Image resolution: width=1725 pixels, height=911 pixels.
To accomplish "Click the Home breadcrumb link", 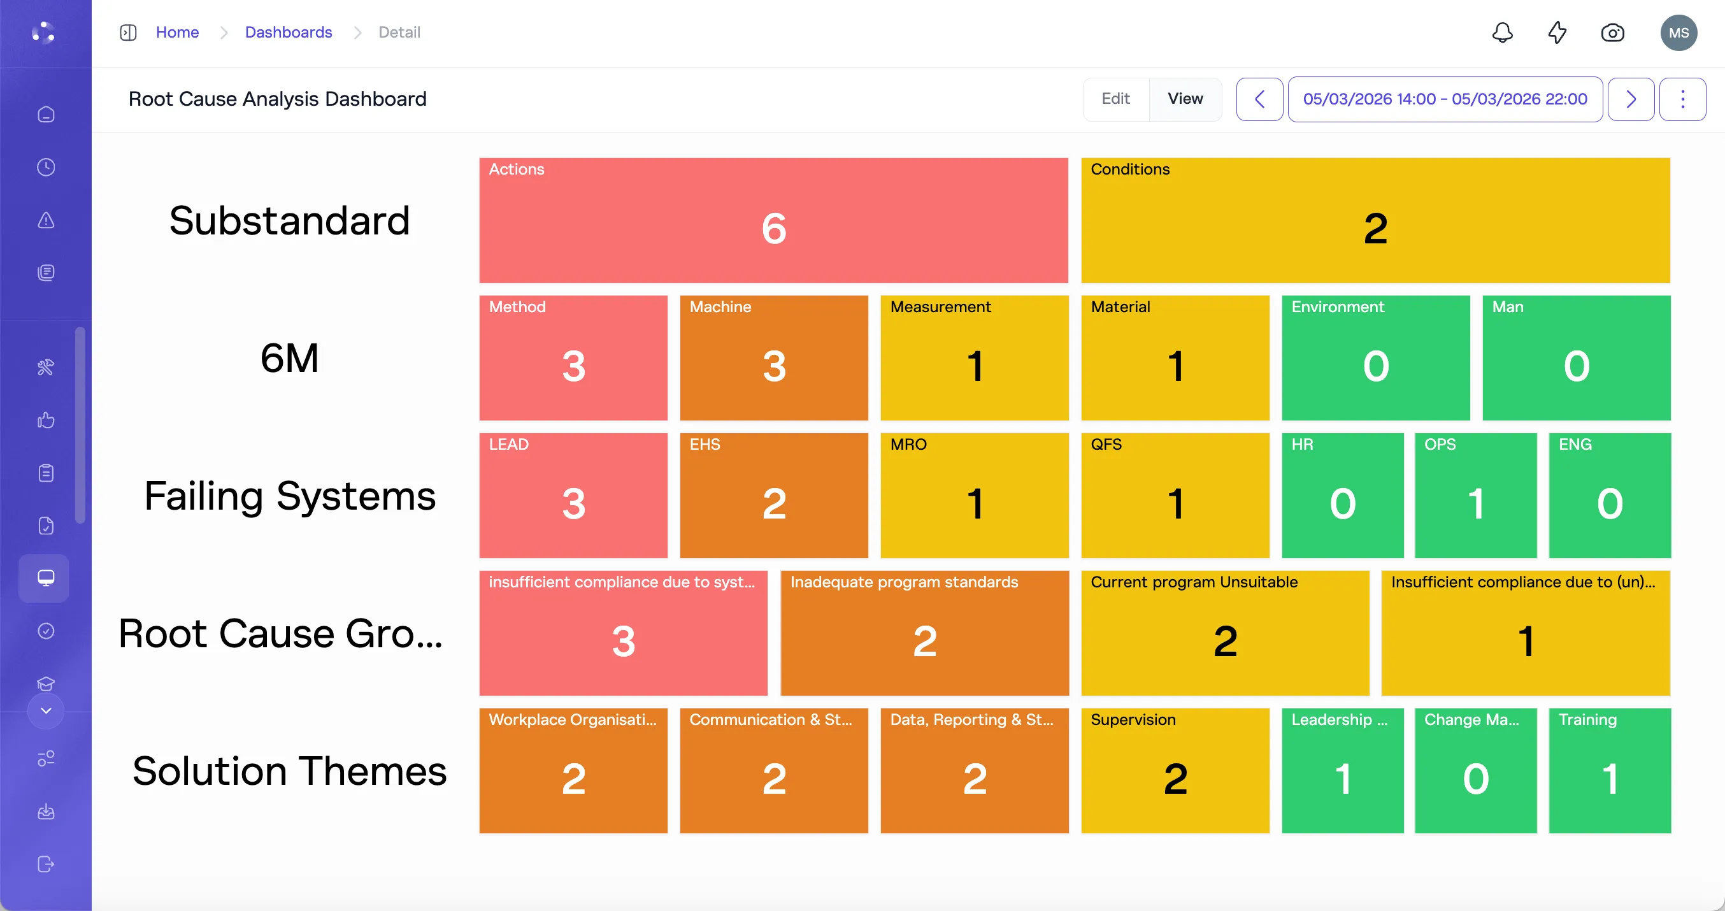I will point(177,31).
